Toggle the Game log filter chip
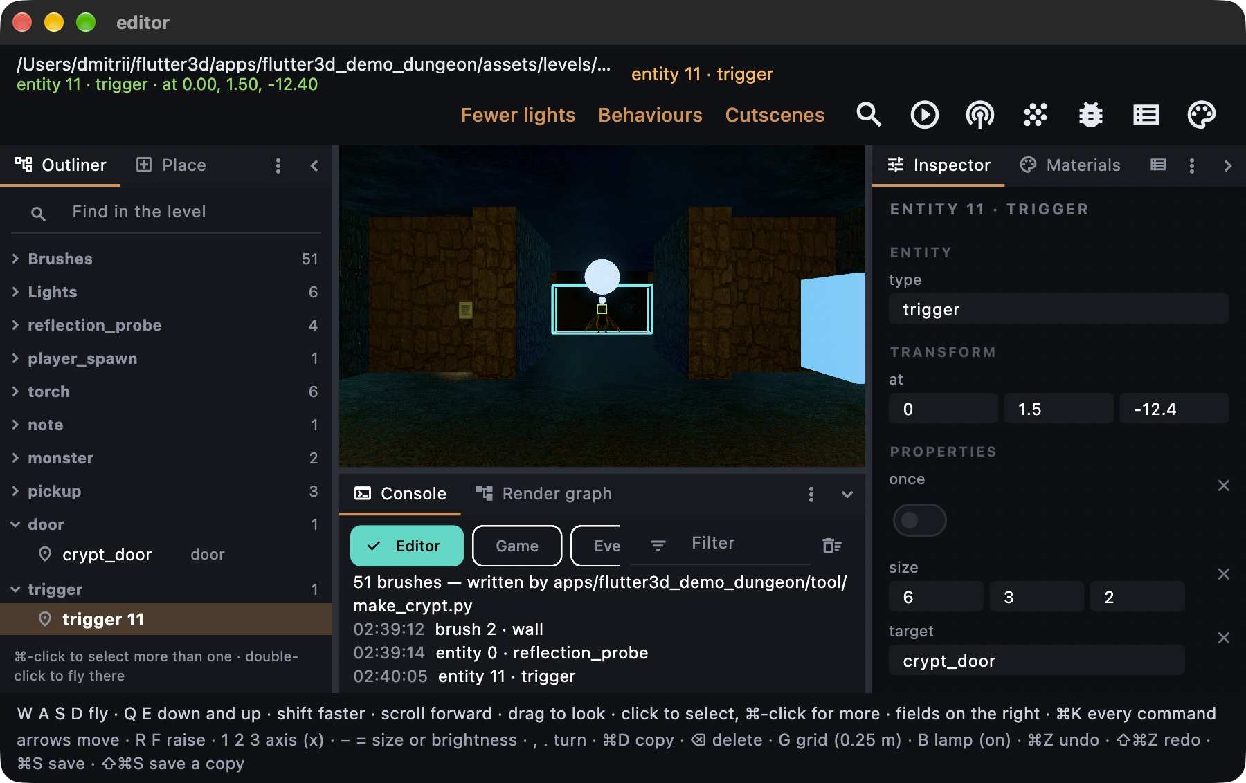The height and width of the screenshot is (783, 1246). (x=517, y=546)
